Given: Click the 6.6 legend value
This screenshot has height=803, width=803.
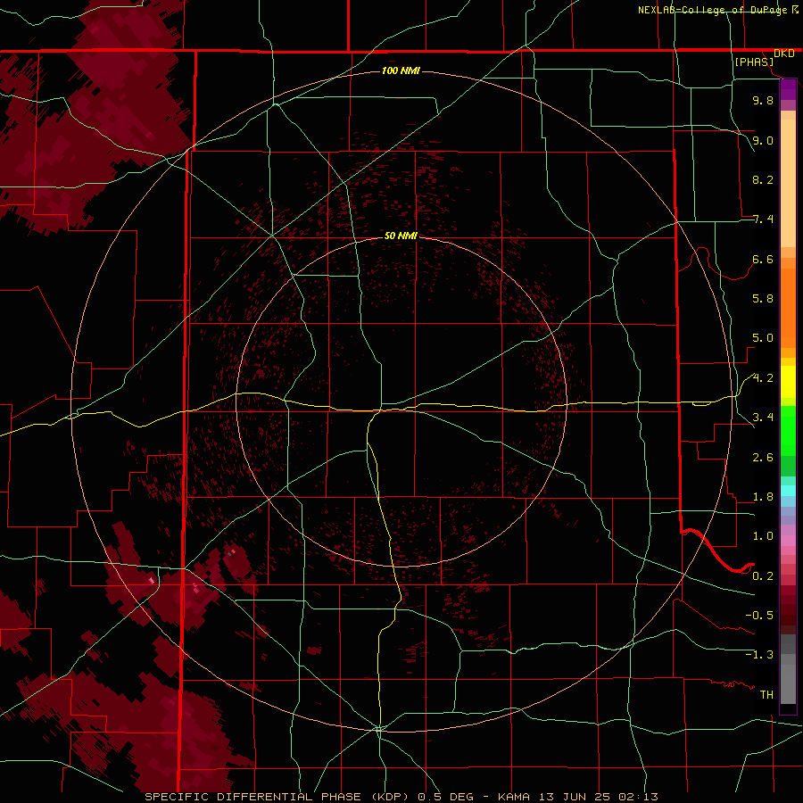Looking at the screenshot, I should click(x=763, y=259).
